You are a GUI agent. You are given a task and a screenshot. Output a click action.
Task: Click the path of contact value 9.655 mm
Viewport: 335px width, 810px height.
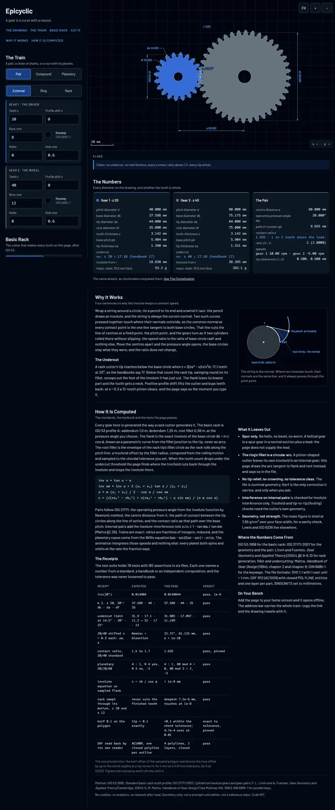318,226
